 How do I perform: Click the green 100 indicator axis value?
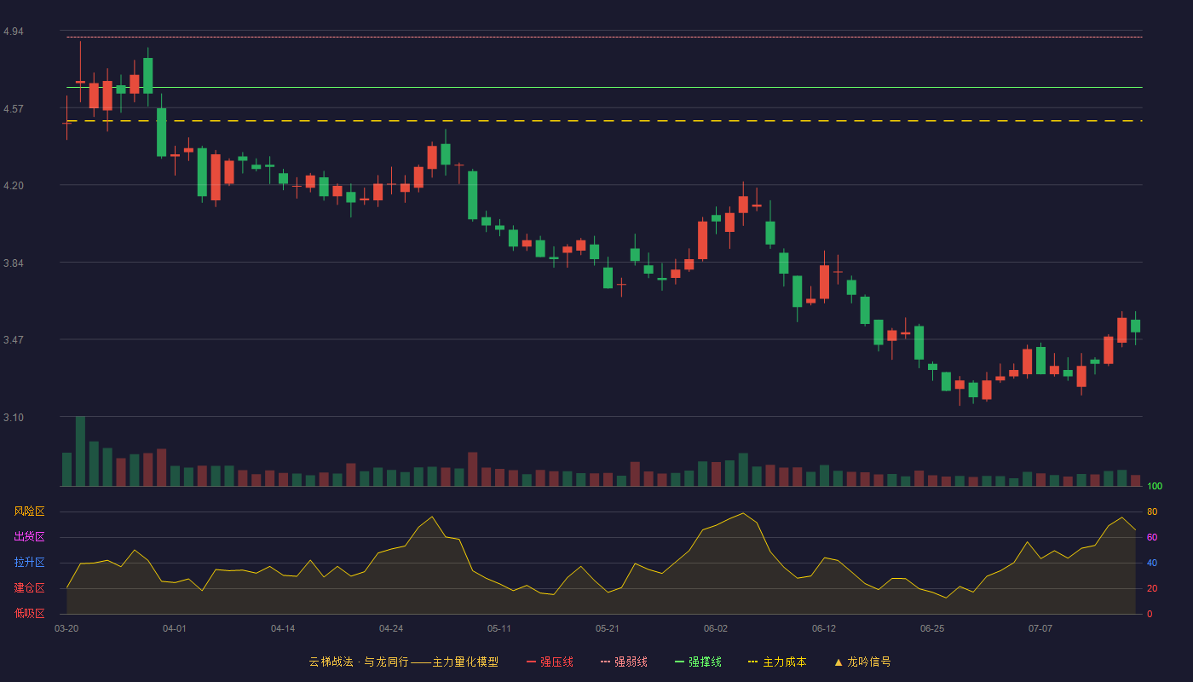[x=1155, y=486]
